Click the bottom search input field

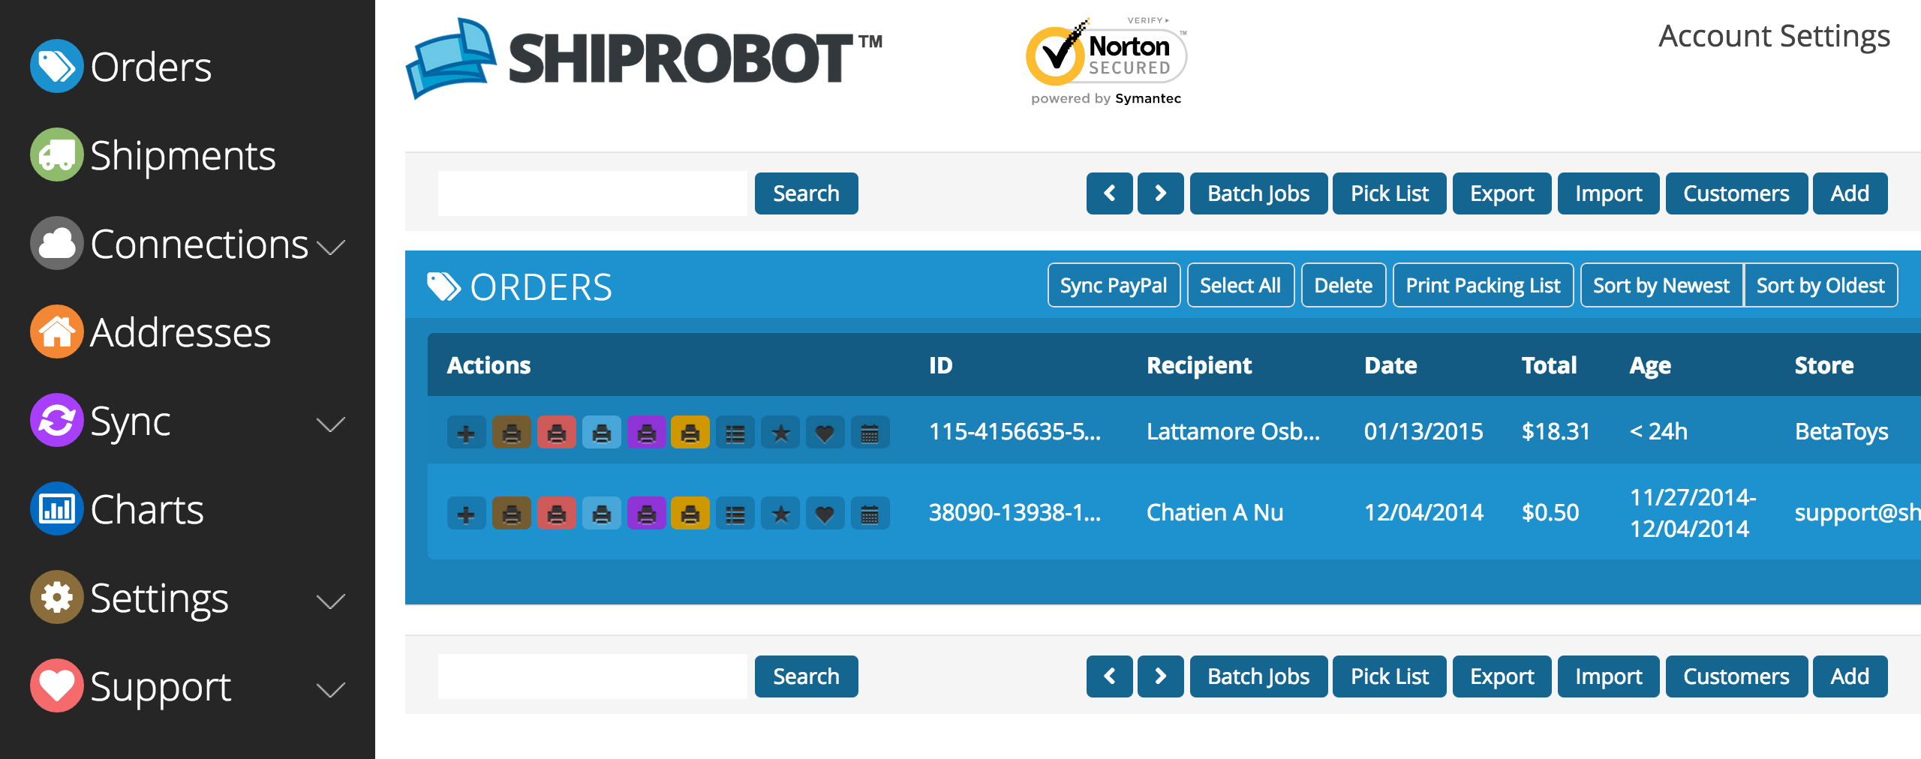tap(592, 676)
